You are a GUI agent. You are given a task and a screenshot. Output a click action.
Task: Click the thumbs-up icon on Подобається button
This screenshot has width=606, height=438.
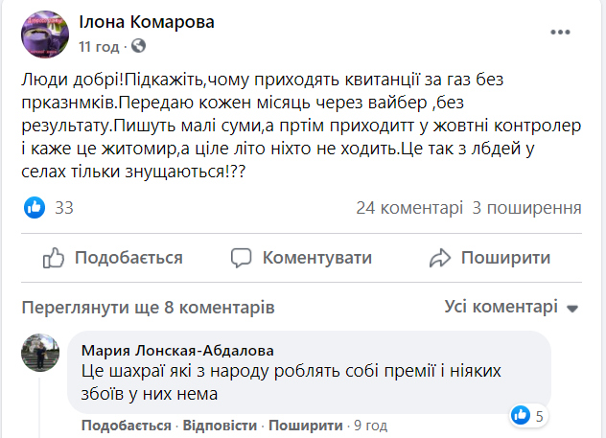(55, 257)
